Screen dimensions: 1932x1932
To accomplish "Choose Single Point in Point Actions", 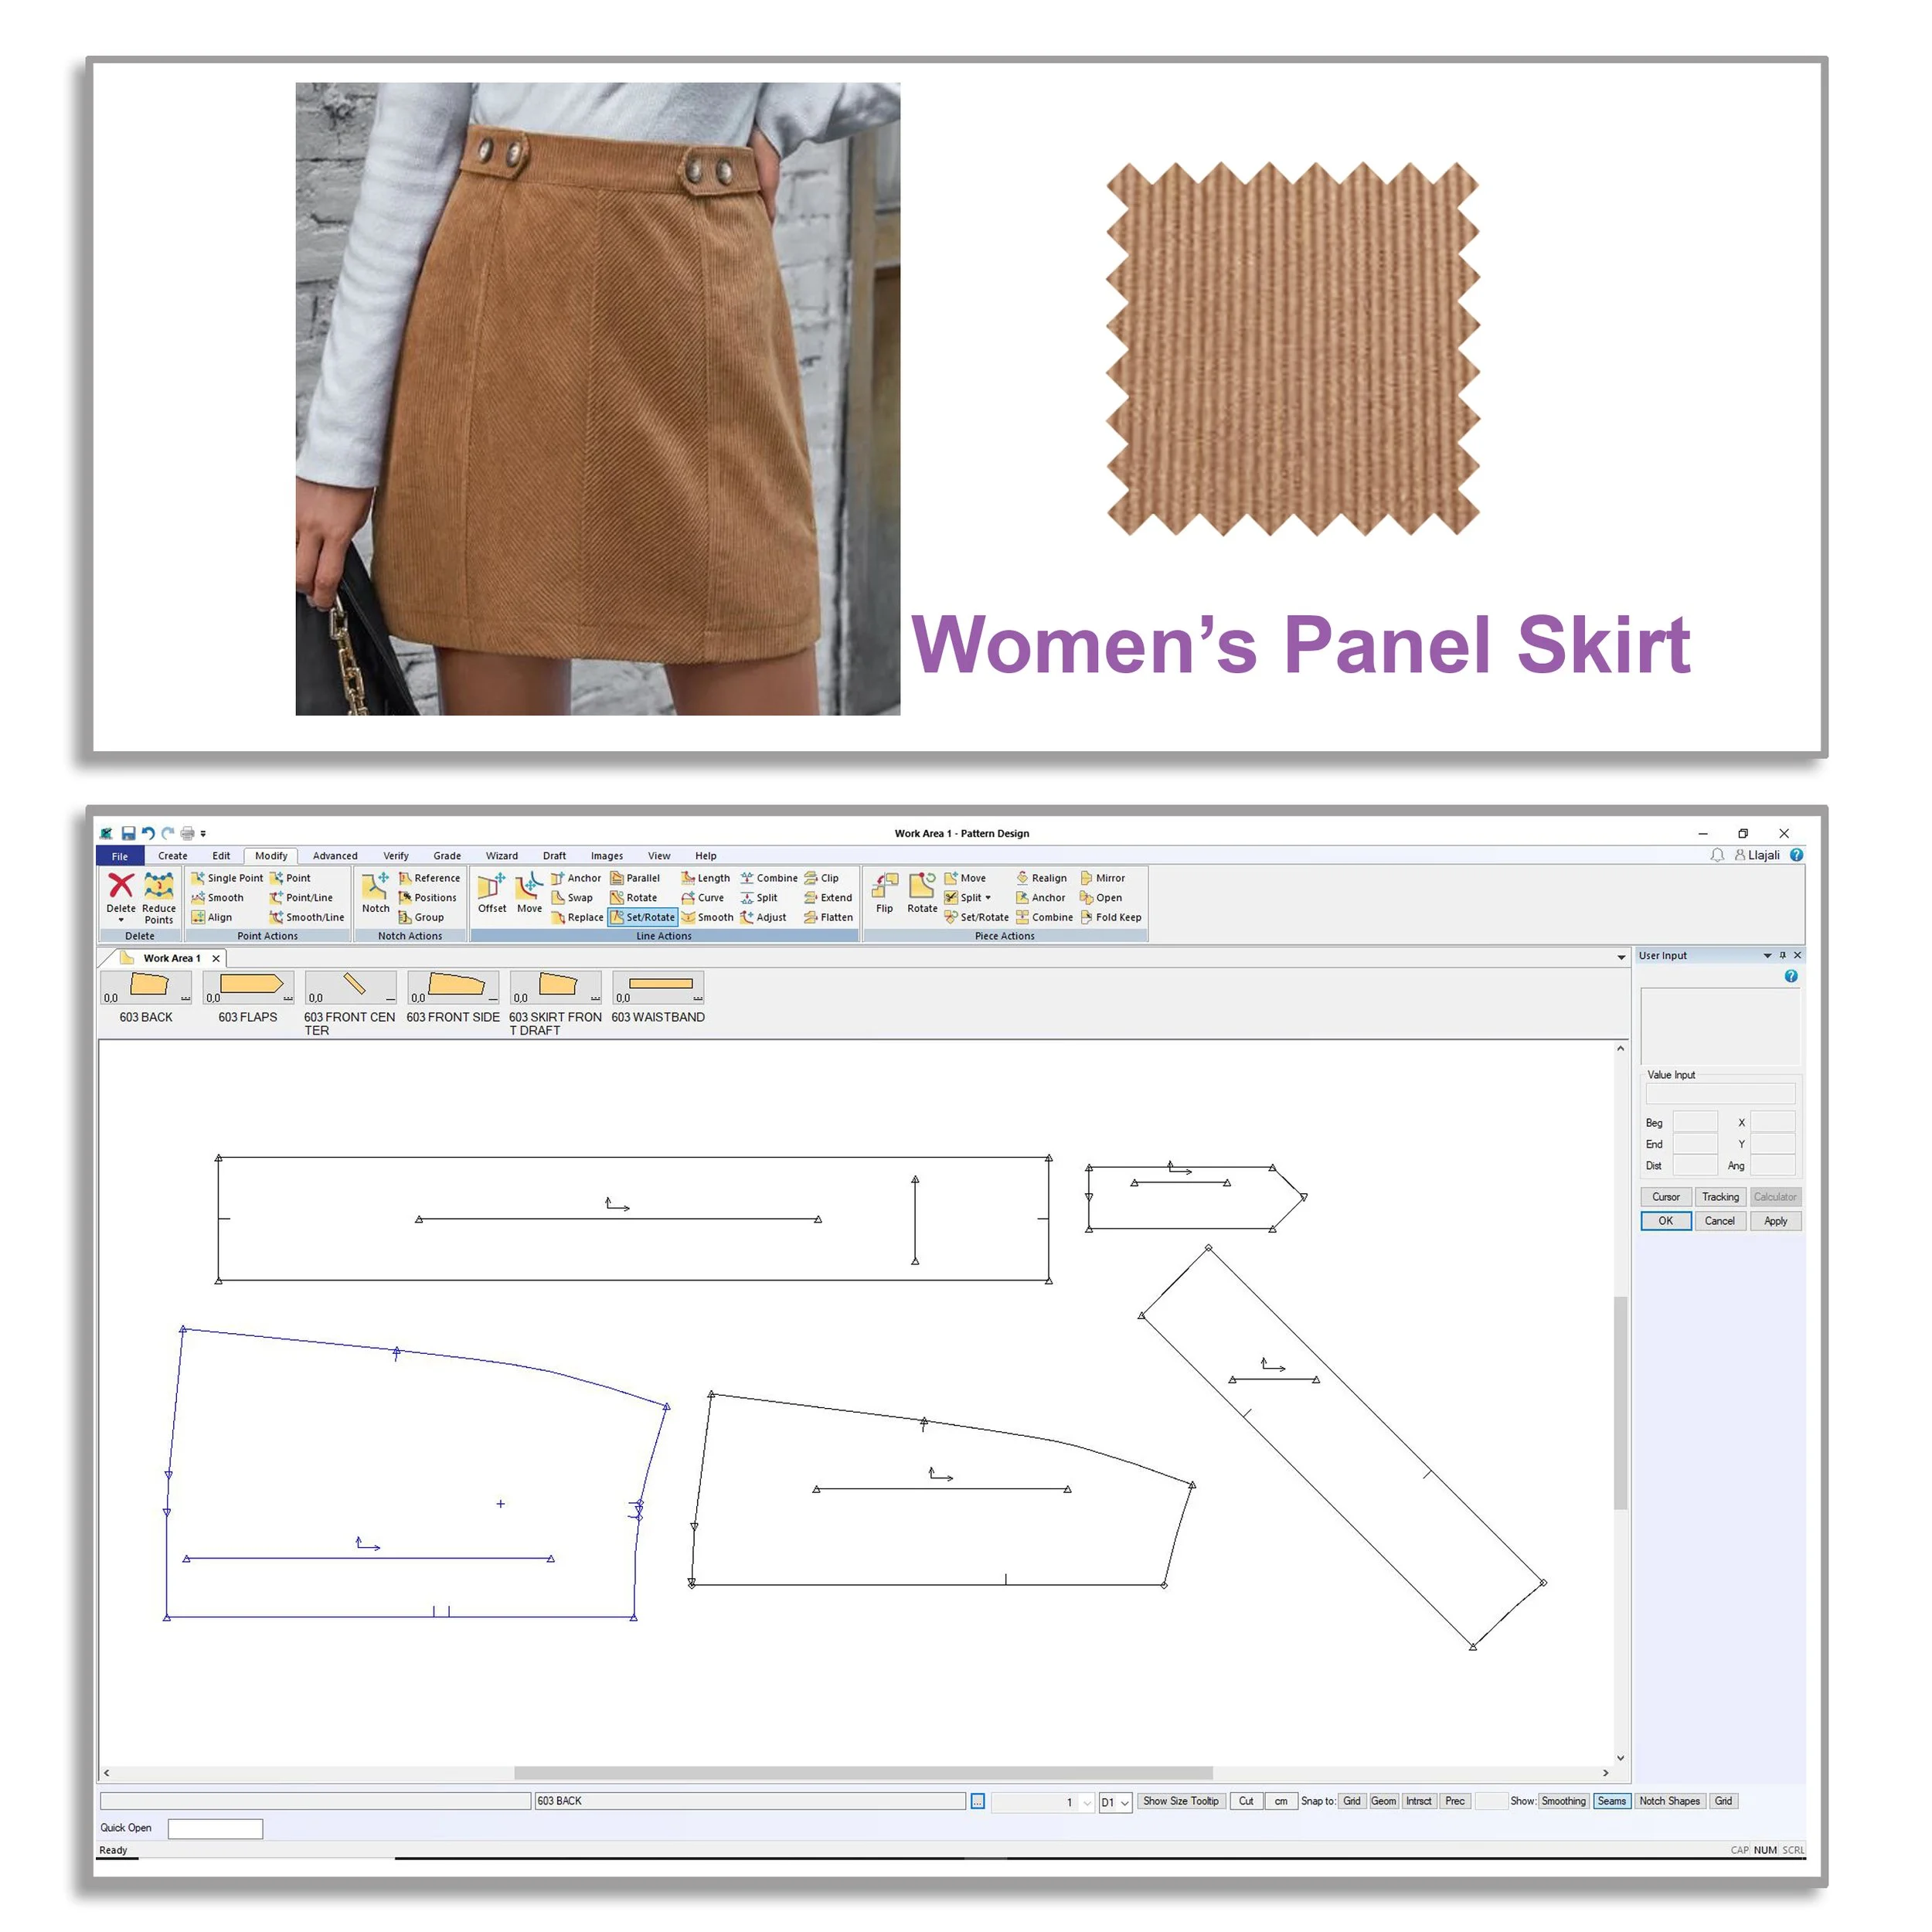I will 227,878.
